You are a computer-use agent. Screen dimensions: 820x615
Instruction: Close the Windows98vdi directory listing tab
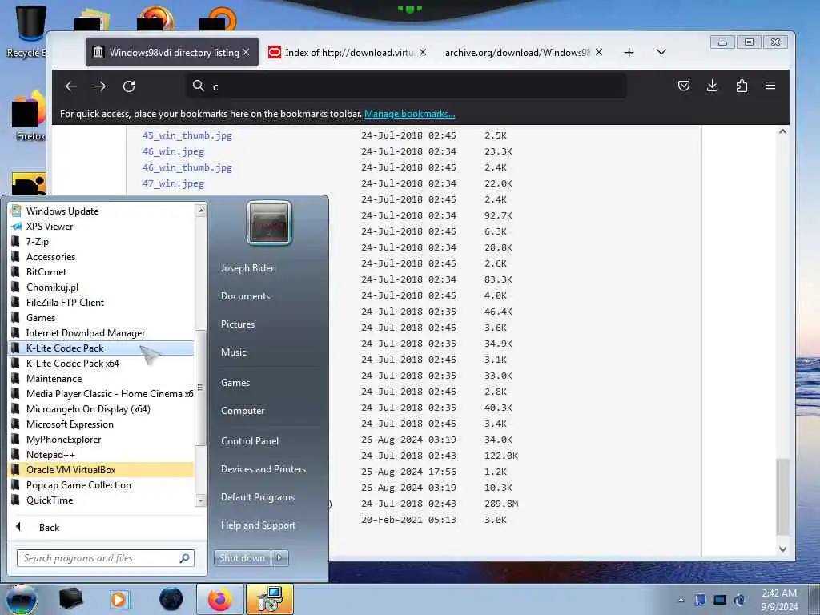tap(246, 52)
